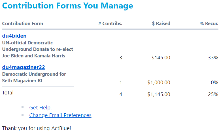Click the Get Help link
The image size is (219, 134).
40,108
